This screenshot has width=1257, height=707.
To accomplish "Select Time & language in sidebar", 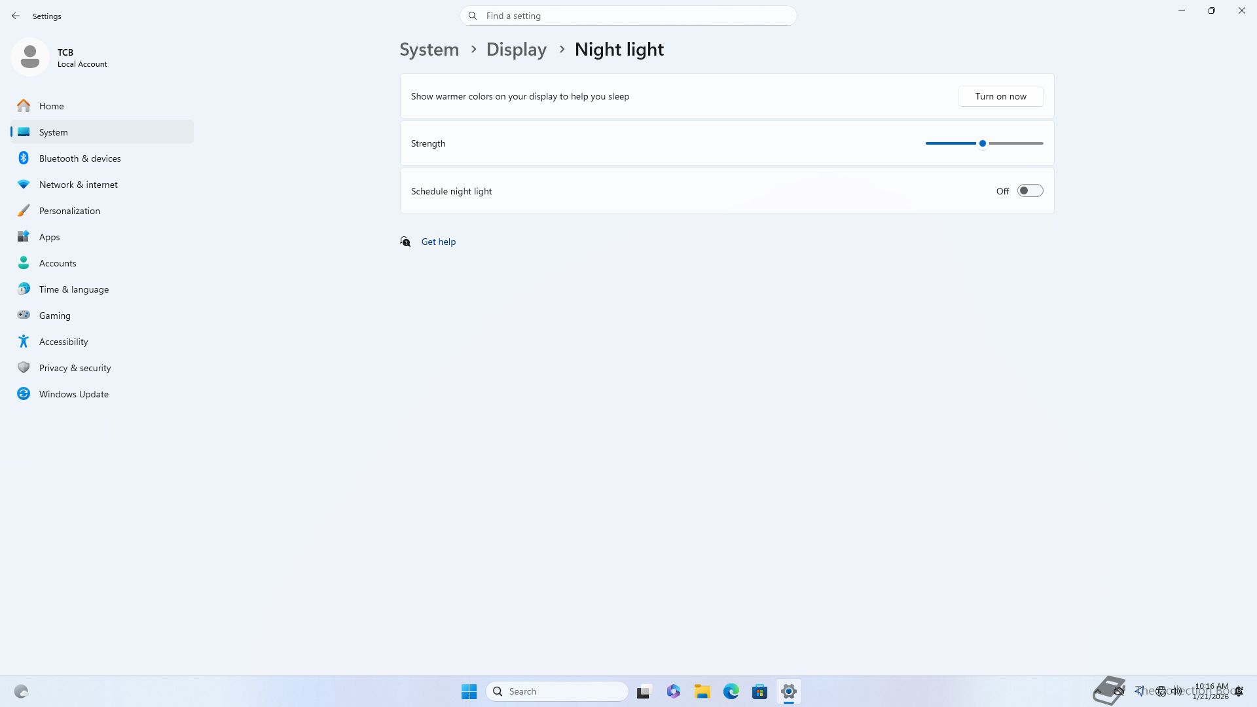I will (73, 289).
